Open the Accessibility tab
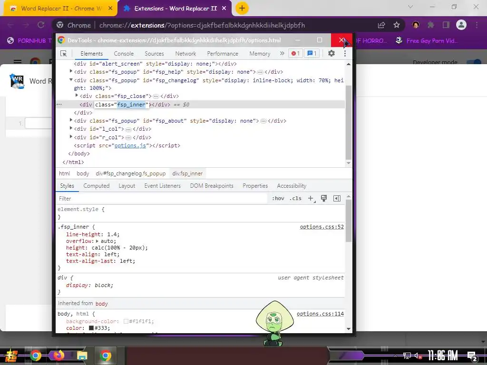The image size is (487, 365). [292, 186]
